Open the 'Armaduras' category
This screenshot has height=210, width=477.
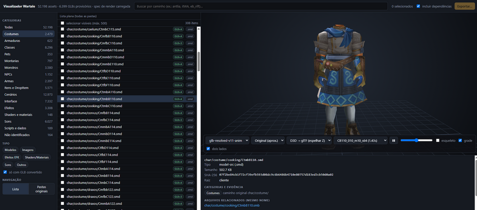click(x=28, y=41)
